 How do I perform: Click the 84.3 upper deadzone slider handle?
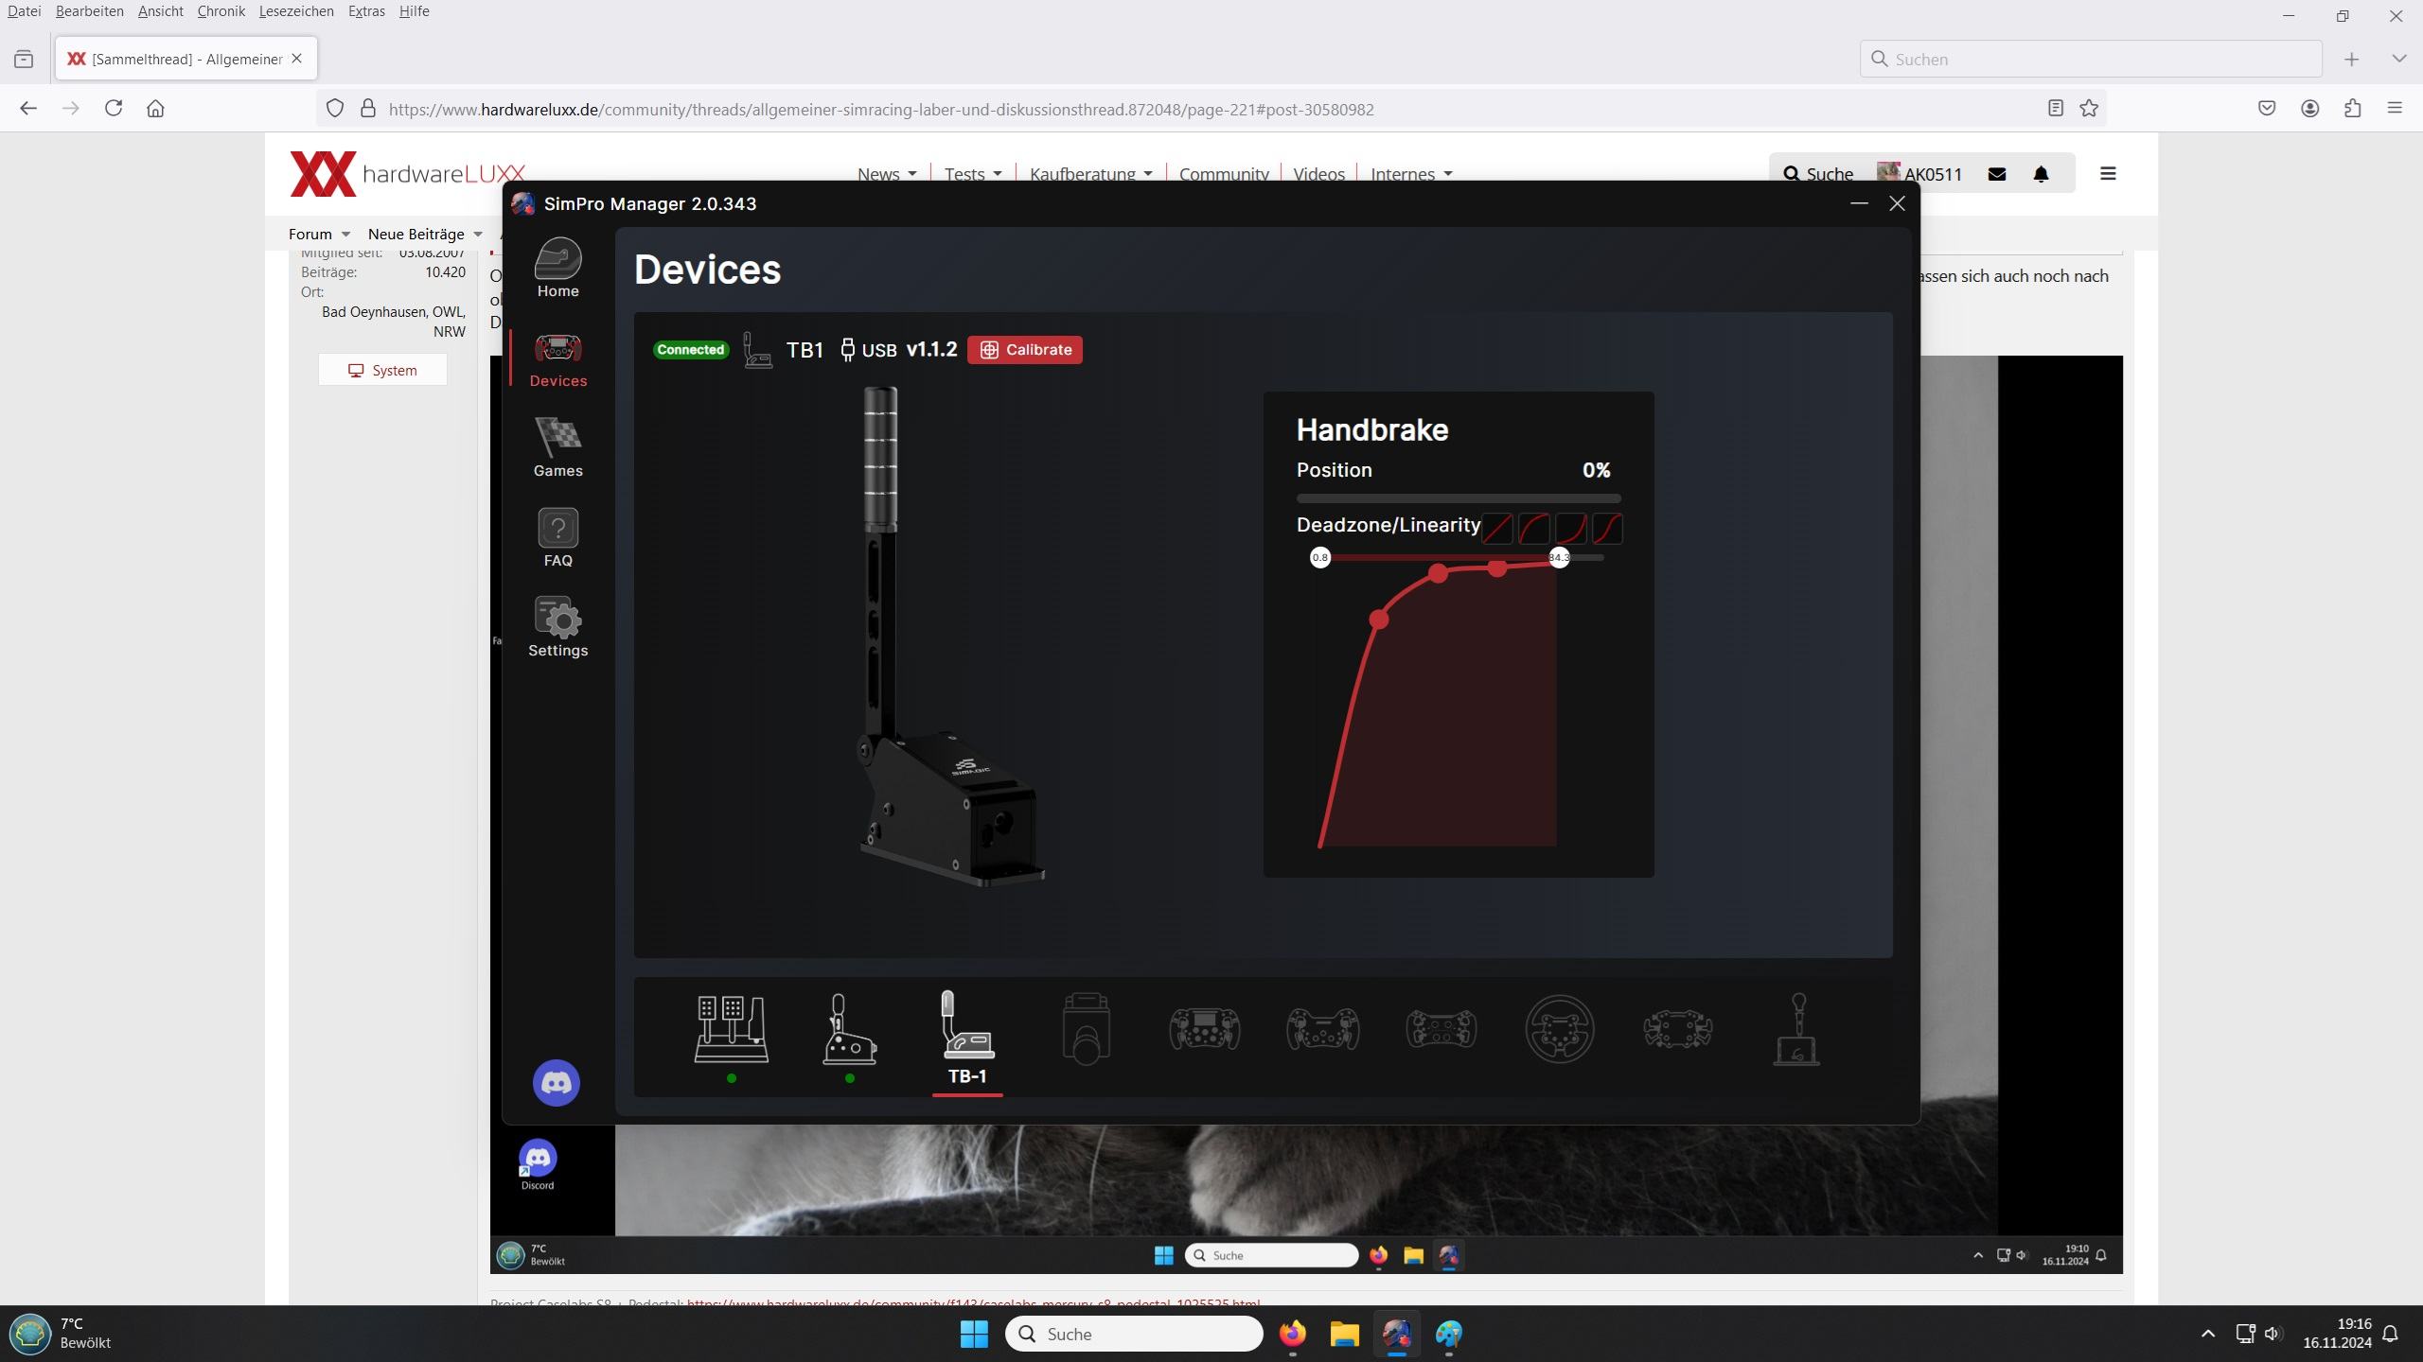[1559, 557]
